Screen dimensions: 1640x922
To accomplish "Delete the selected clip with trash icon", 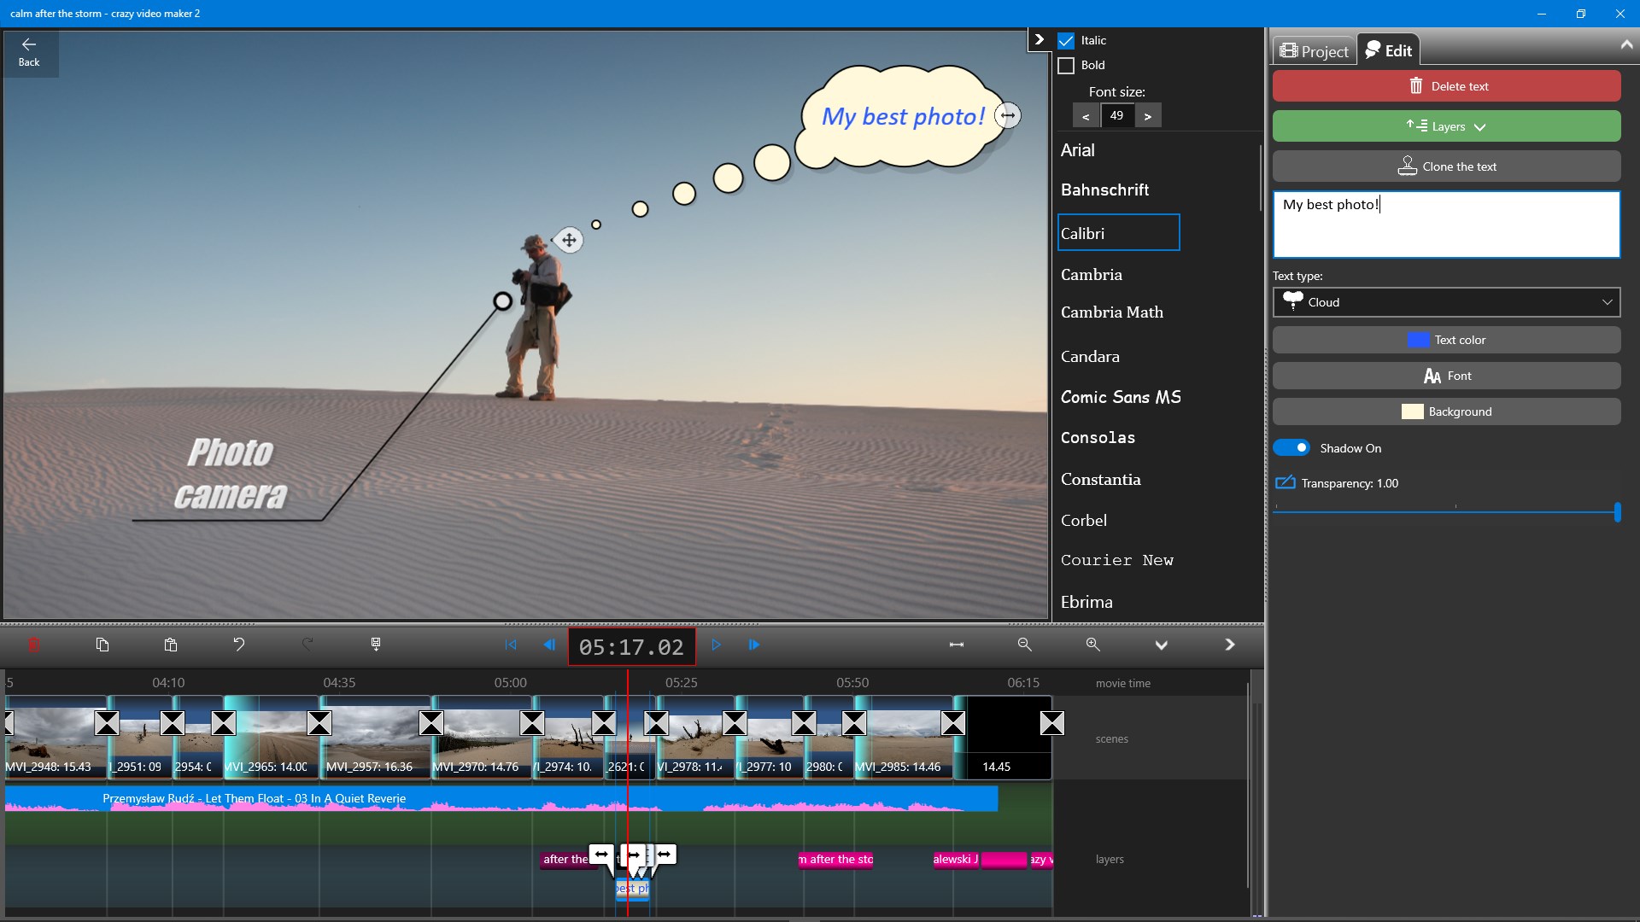I will [x=34, y=645].
